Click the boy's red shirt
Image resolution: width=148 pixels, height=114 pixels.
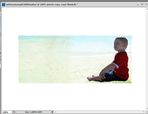[x=122, y=65]
